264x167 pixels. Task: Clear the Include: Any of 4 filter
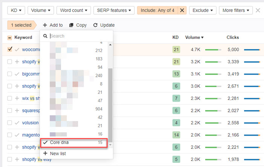click(x=182, y=10)
